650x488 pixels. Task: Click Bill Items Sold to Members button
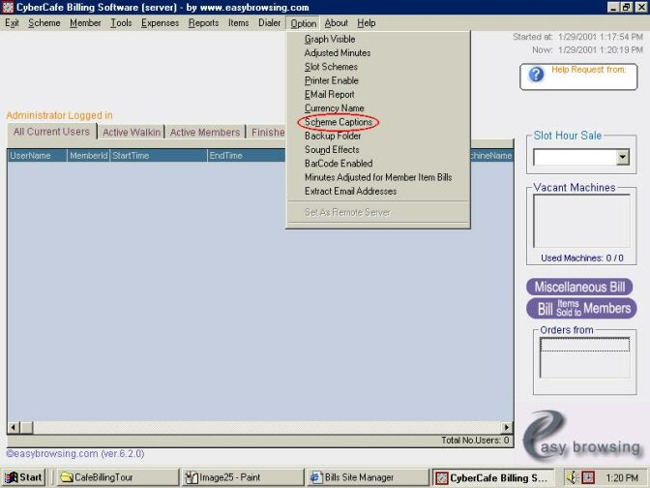click(x=579, y=309)
